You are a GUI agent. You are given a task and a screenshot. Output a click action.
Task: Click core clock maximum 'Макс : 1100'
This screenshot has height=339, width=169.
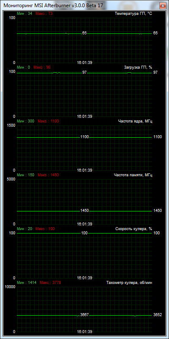[x=48, y=121]
